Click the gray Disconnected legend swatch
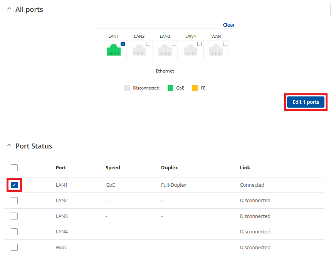This screenshot has height=260, width=331. [127, 88]
